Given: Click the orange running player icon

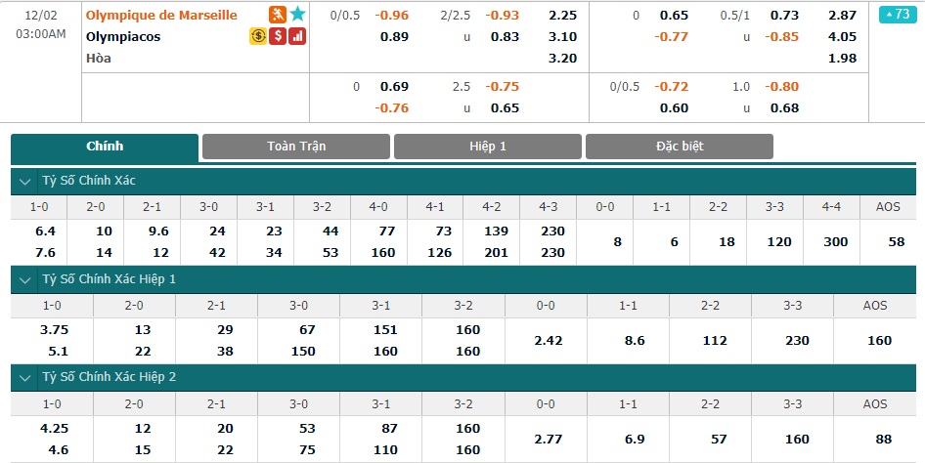Looking at the screenshot, I should 278,15.
